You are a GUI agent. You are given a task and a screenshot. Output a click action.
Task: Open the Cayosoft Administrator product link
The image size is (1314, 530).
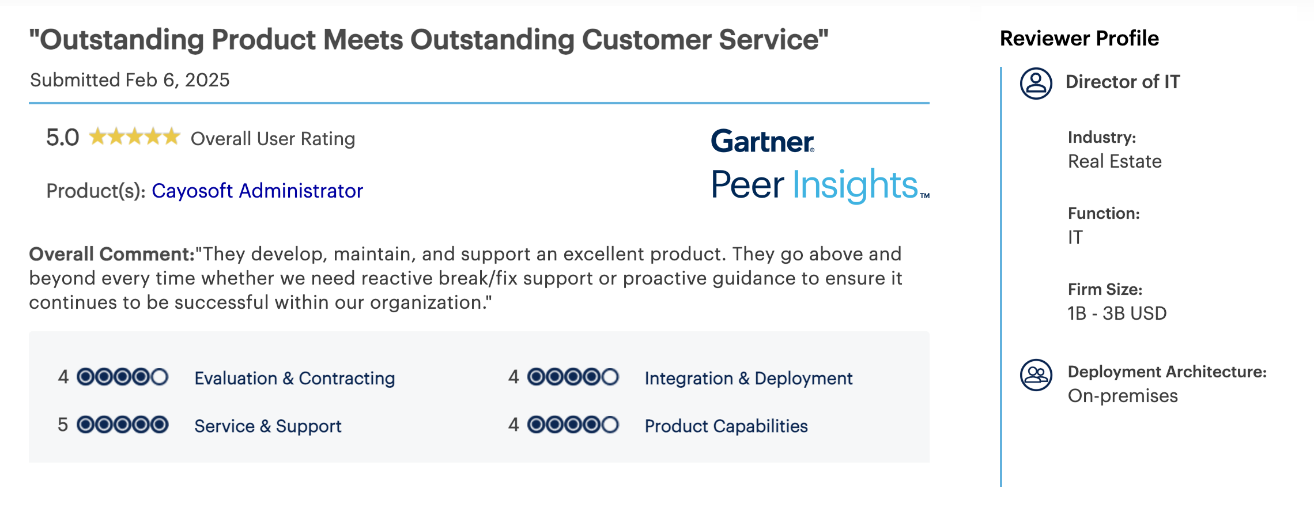(257, 191)
